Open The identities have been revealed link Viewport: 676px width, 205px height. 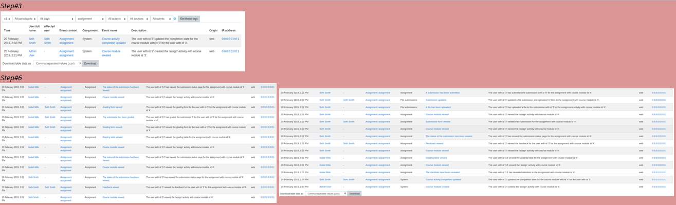tap(443, 172)
